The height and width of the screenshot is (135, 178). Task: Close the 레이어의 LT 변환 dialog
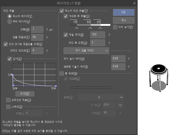tap(134, 3)
